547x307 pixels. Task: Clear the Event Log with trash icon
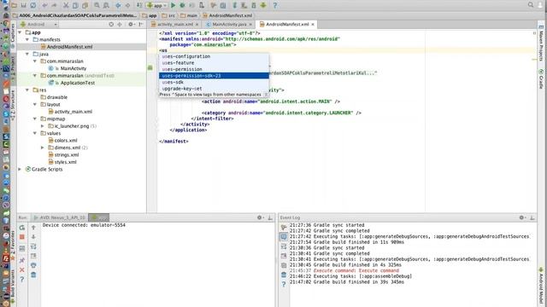coord(284,275)
